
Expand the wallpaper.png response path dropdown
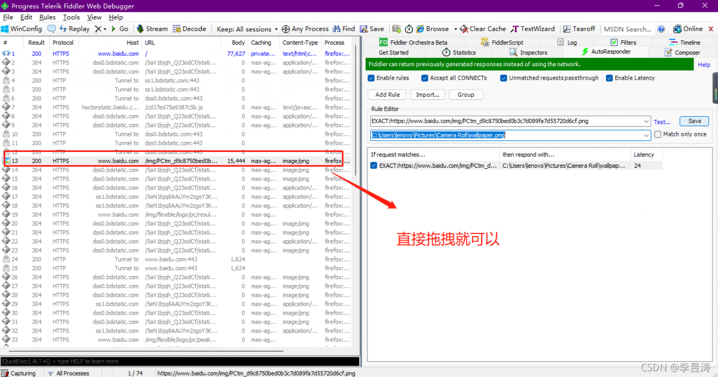tap(647, 135)
